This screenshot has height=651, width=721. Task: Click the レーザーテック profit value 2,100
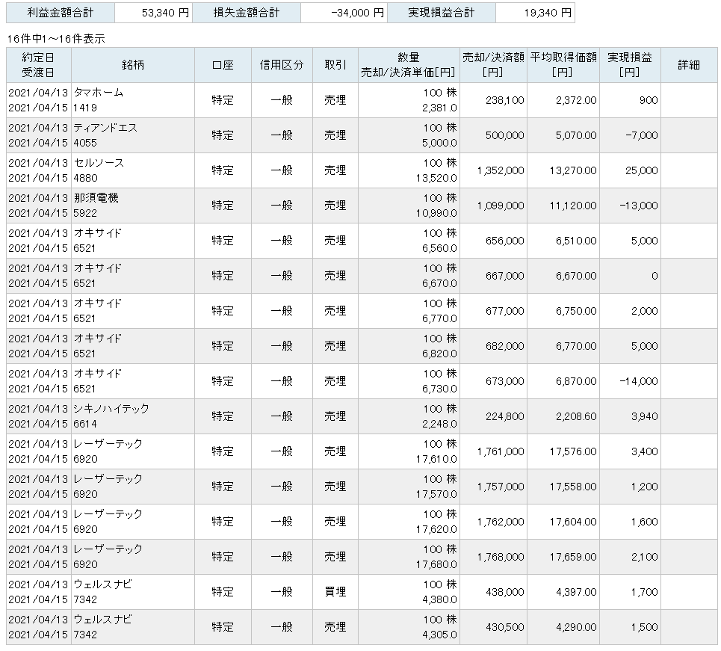pyautogui.click(x=644, y=557)
